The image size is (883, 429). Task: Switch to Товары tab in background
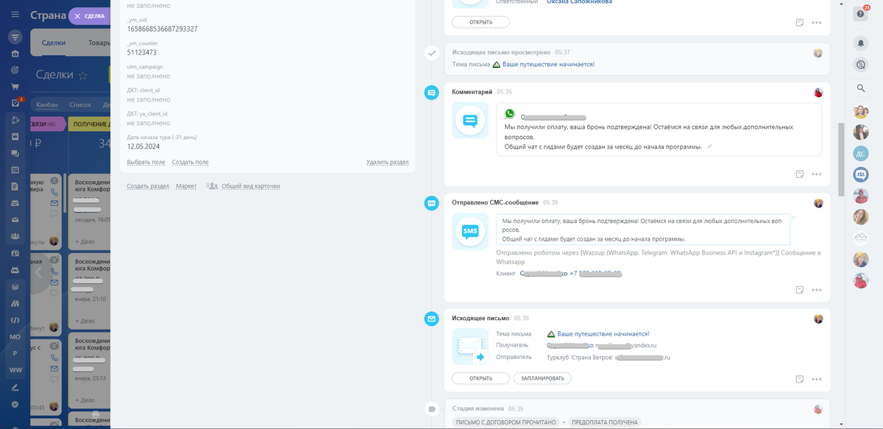(99, 43)
